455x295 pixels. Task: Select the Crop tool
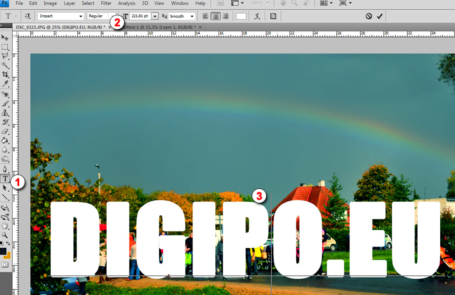[x=5, y=74]
